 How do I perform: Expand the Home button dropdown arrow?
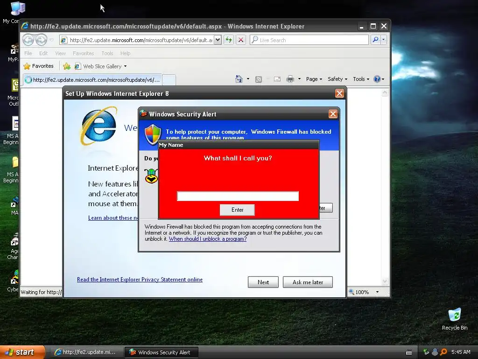coord(248,79)
